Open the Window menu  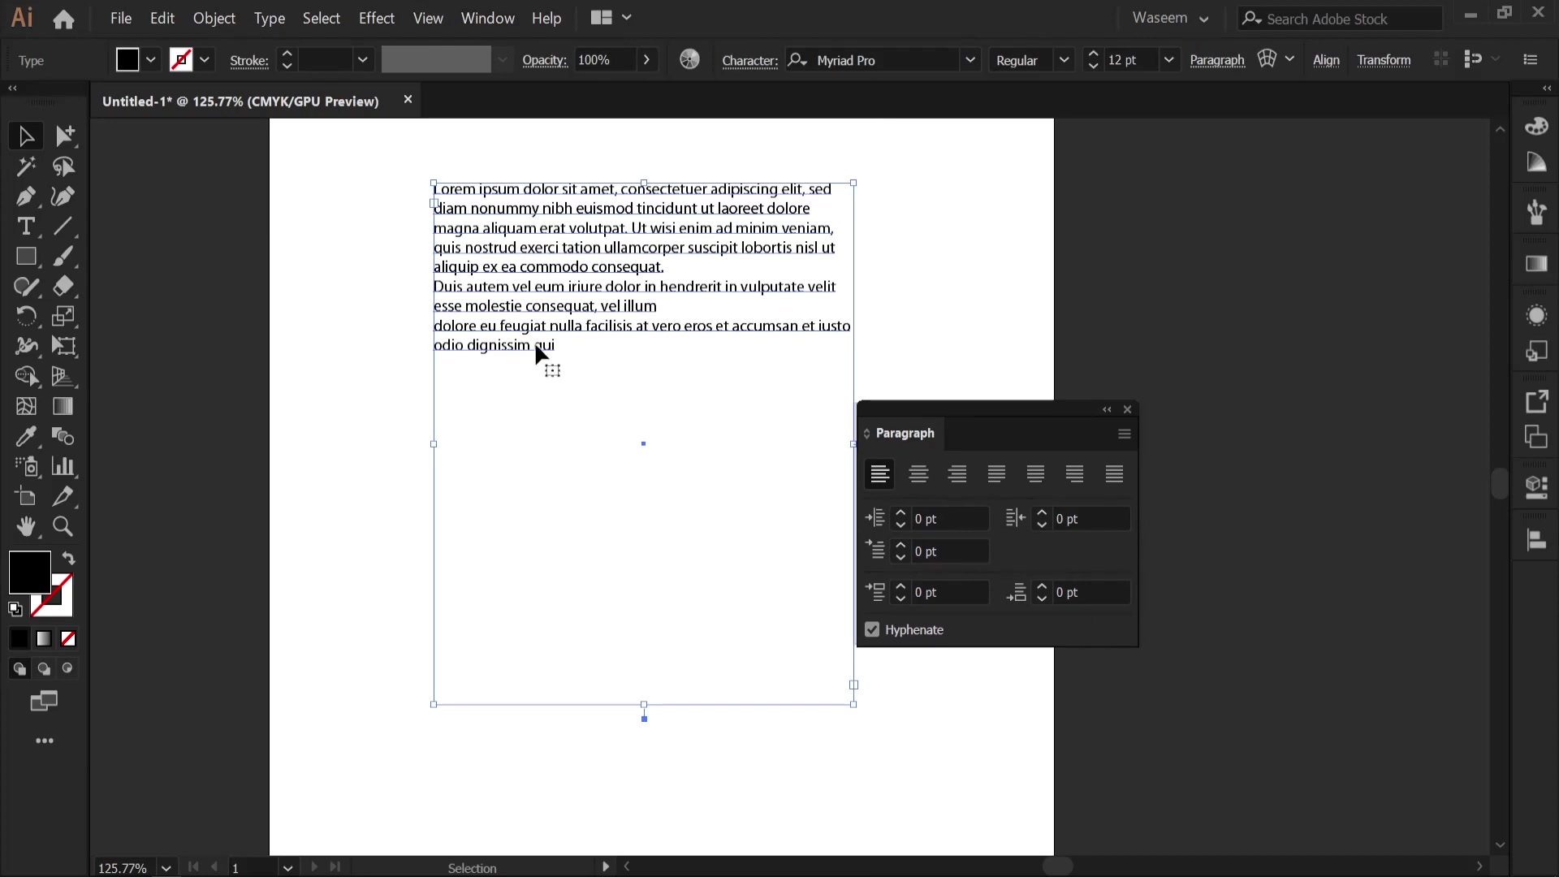coord(487,18)
